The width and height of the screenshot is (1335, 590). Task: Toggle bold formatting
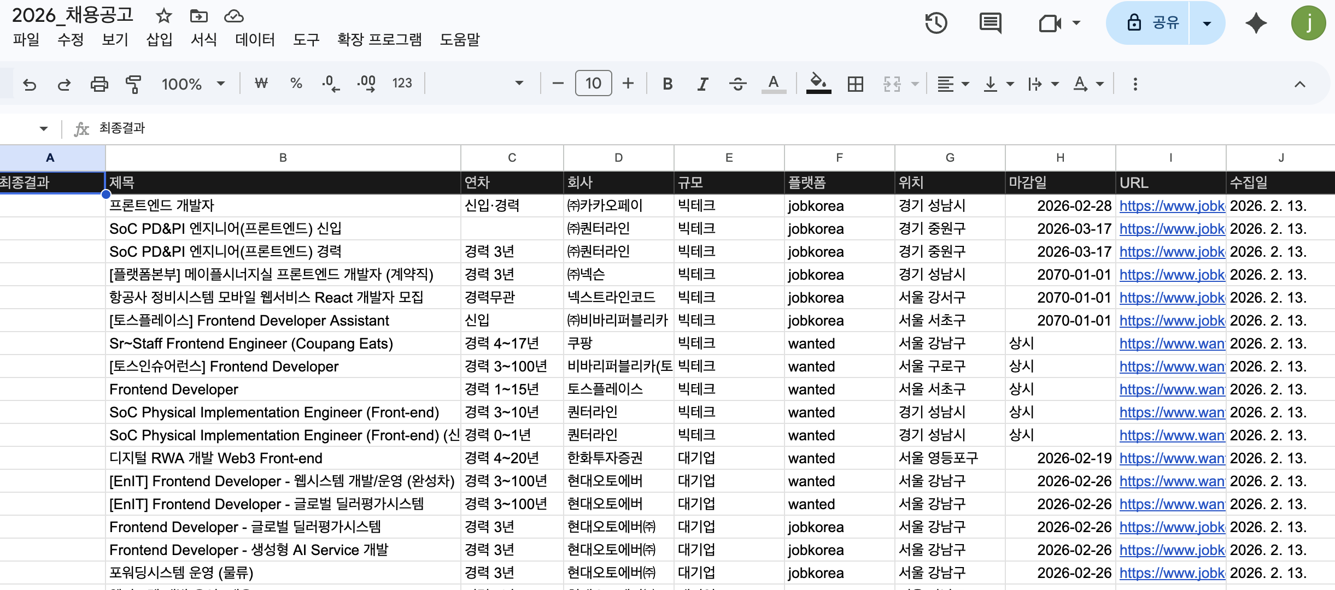click(667, 84)
